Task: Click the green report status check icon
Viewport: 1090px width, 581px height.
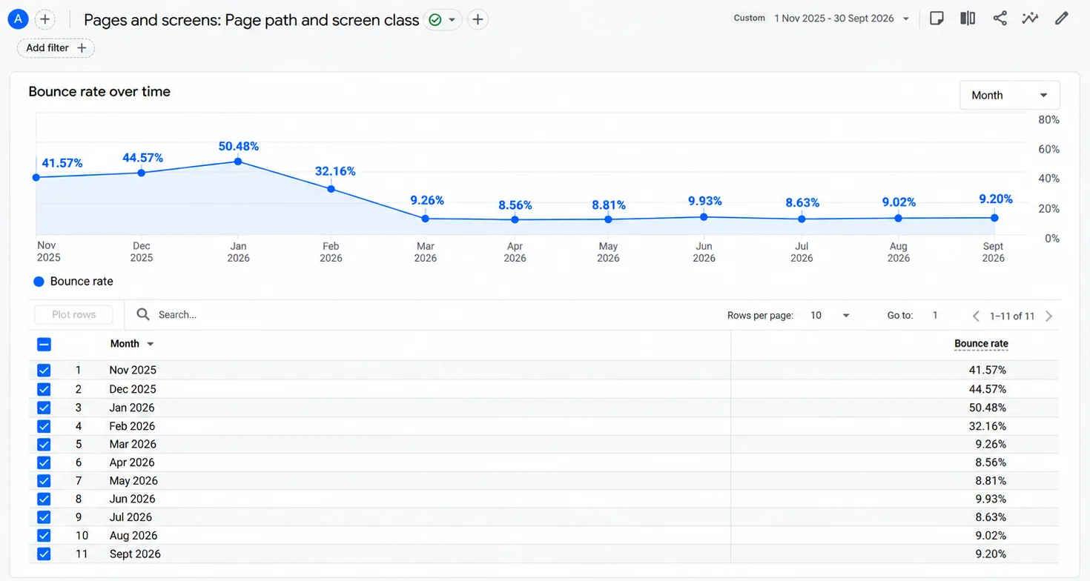Action: coord(435,20)
